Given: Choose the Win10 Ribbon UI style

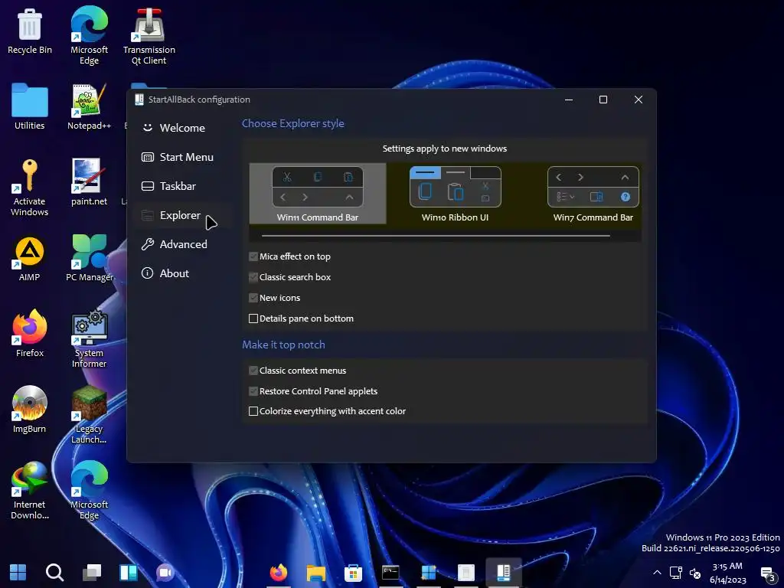Looking at the screenshot, I should (455, 194).
